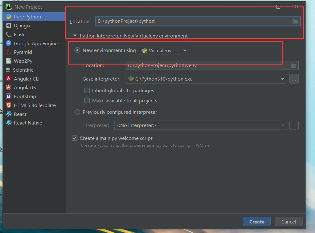
Task: Click the Scientific grid icon
Action: pos(8,70)
